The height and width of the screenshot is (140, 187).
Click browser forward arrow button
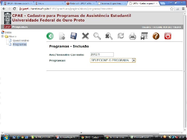click(x=9, y=9)
